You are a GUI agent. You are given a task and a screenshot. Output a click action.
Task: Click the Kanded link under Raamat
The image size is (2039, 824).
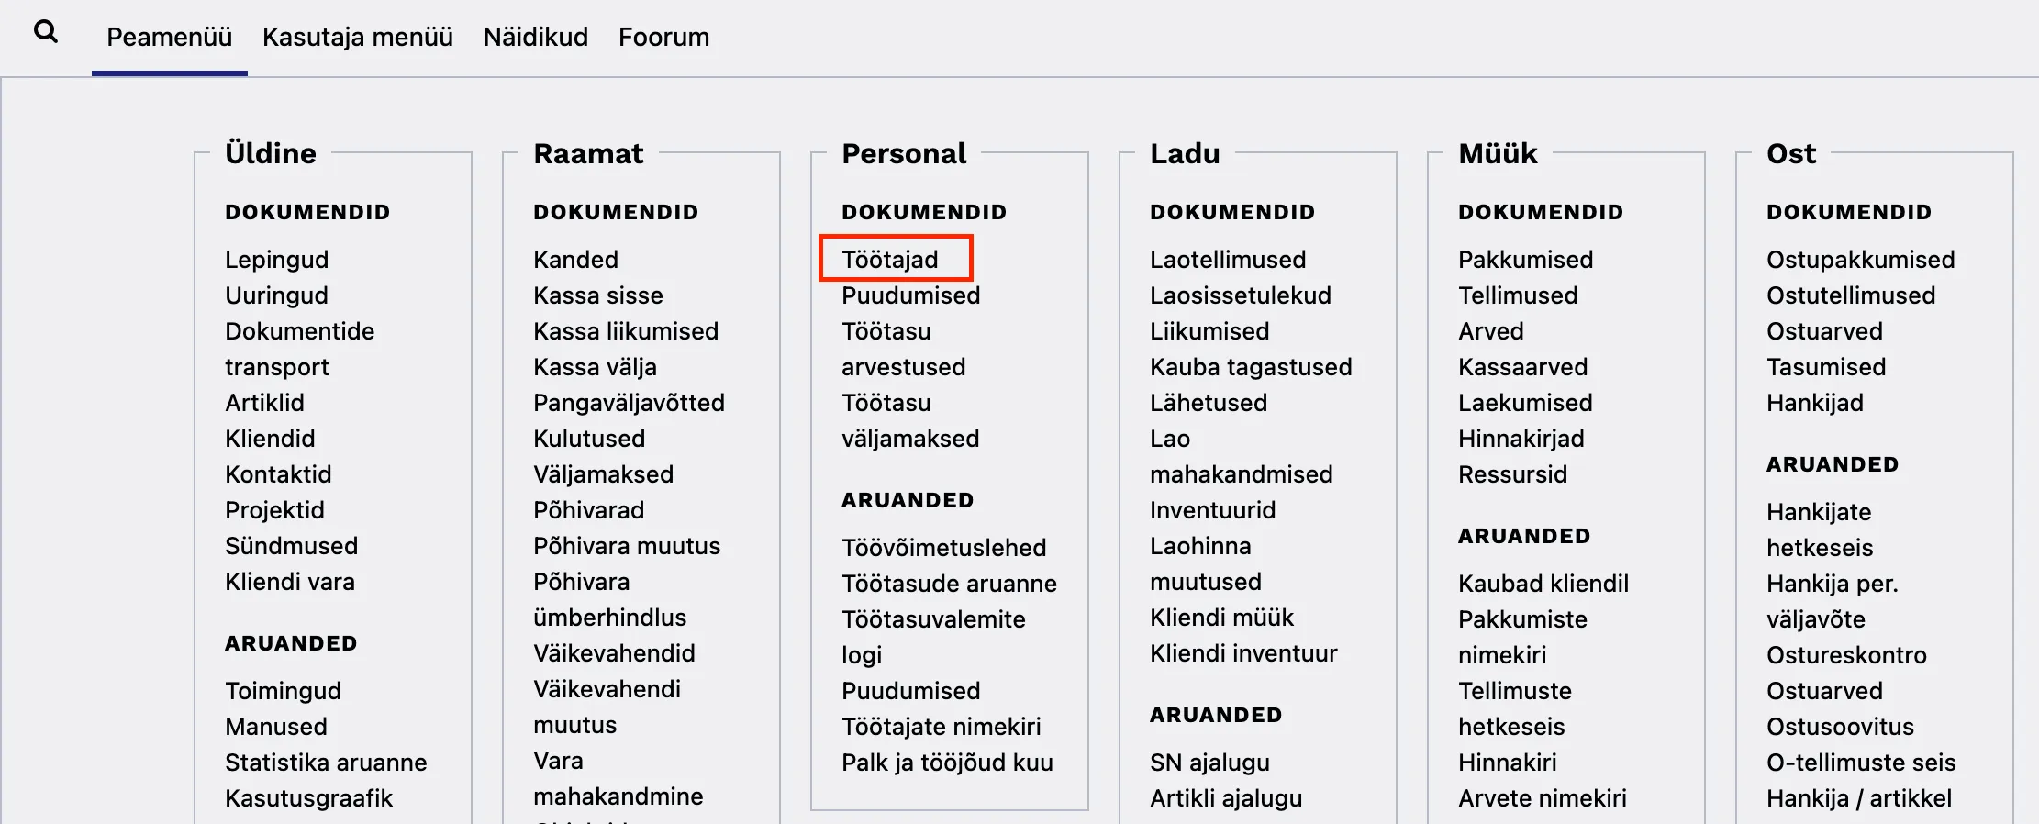click(x=575, y=260)
